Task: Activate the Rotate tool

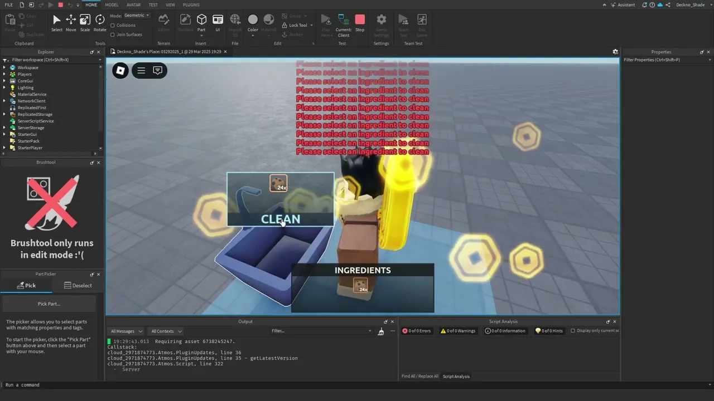Action: point(100,23)
